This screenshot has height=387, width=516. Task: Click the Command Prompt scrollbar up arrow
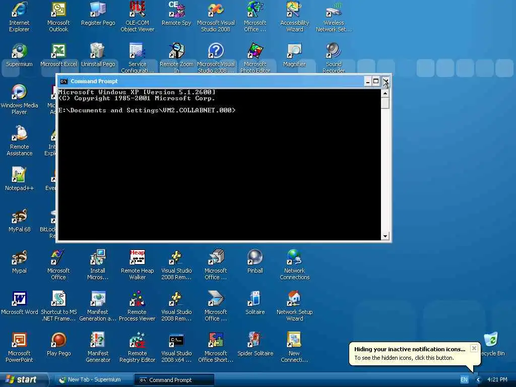(x=385, y=93)
